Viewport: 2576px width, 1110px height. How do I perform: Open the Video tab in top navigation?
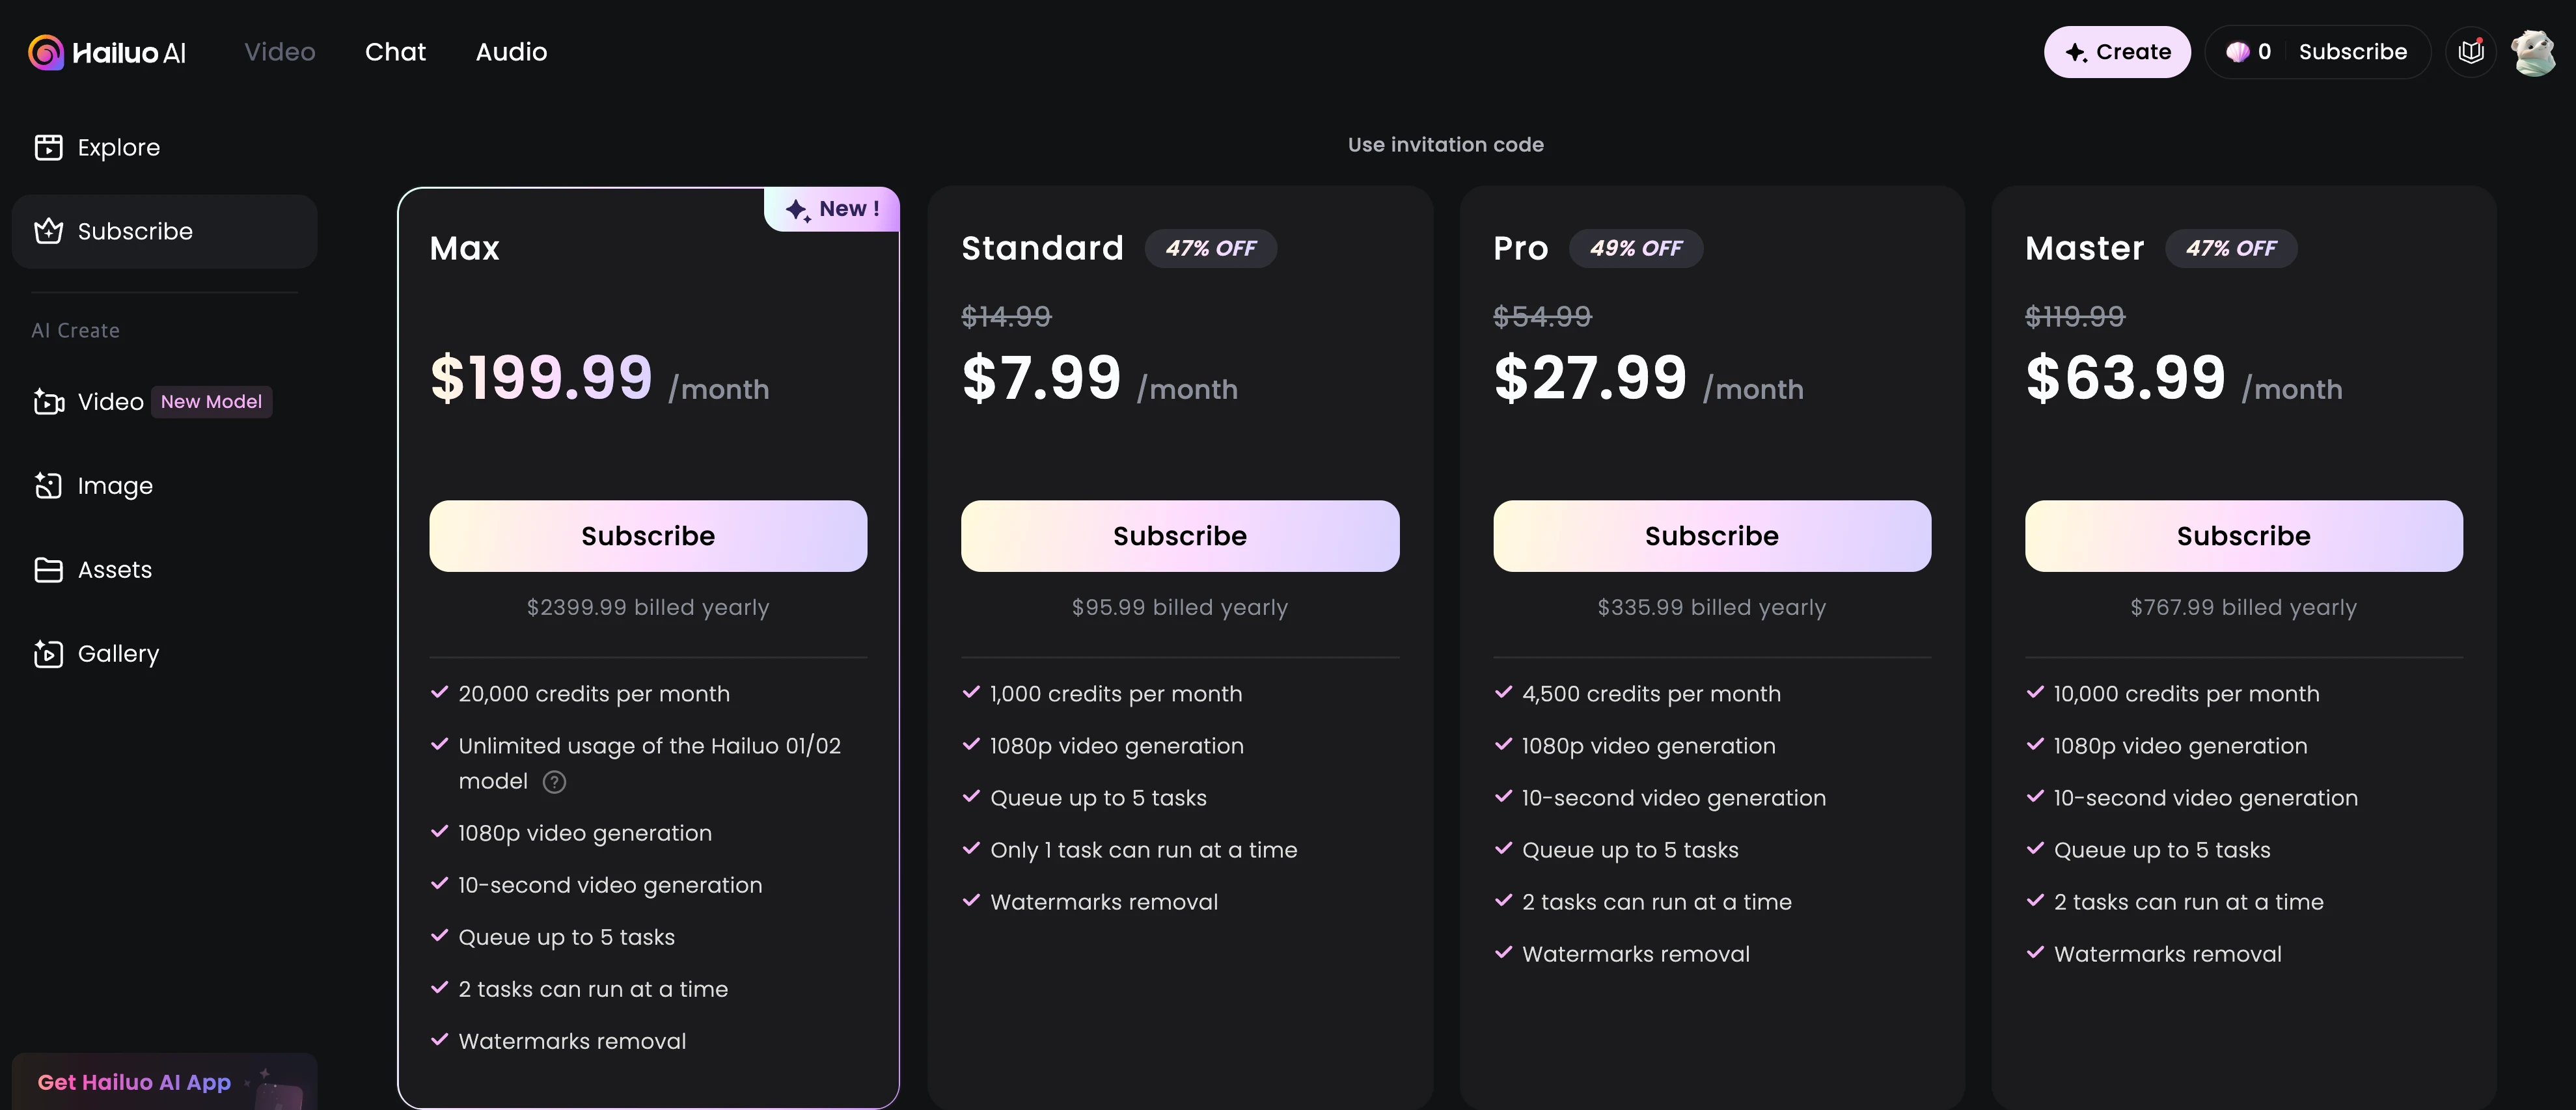[280, 52]
